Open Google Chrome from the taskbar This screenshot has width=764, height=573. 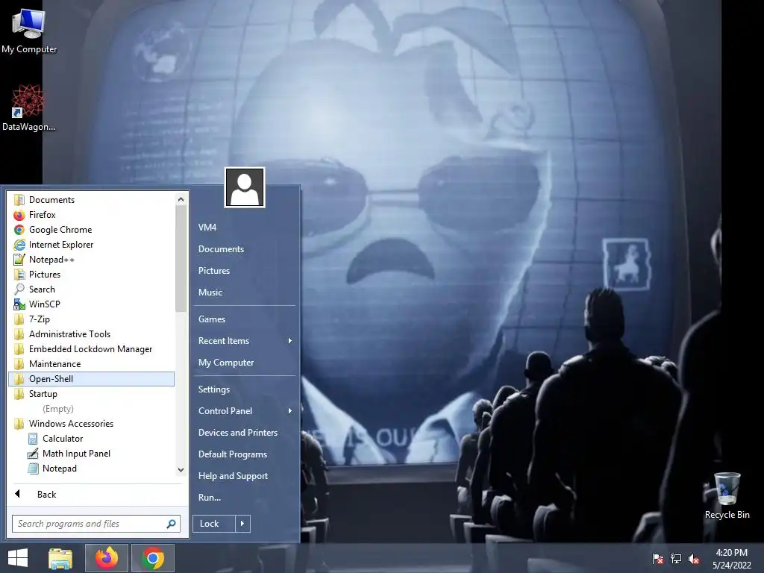pyautogui.click(x=152, y=558)
